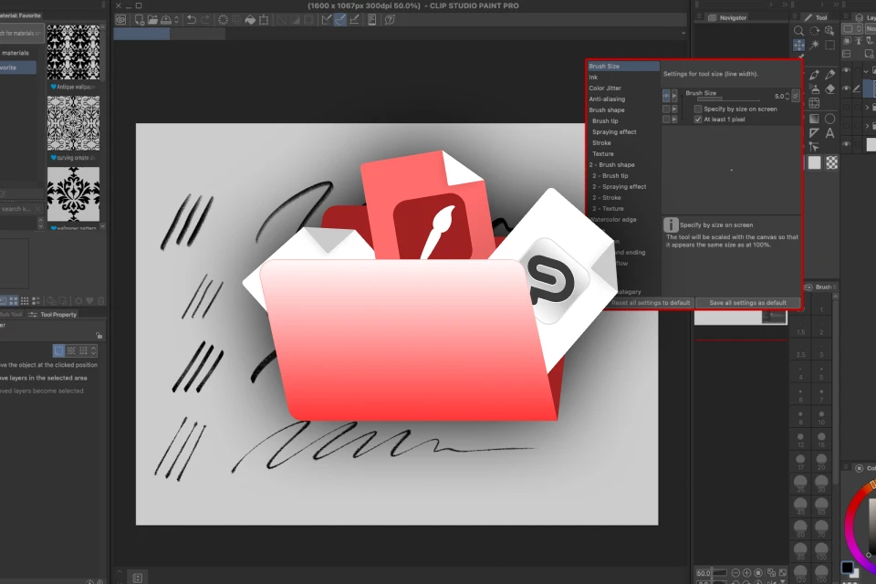Select the Figure ellipse tool
This screenshot has height=584, width=876.
[x=830, y=119]
